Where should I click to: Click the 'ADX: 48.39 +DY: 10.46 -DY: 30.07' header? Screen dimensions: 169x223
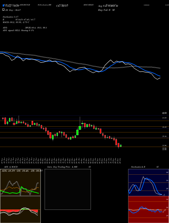tap(22, 171)
